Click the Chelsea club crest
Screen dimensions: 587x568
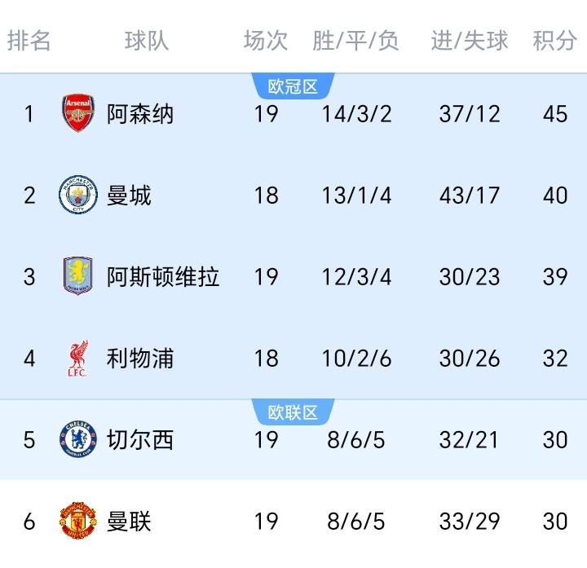[x=78, y=439]
